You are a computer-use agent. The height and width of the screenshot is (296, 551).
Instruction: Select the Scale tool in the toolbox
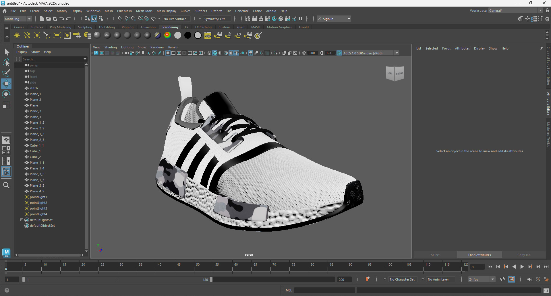click(6, 105)
